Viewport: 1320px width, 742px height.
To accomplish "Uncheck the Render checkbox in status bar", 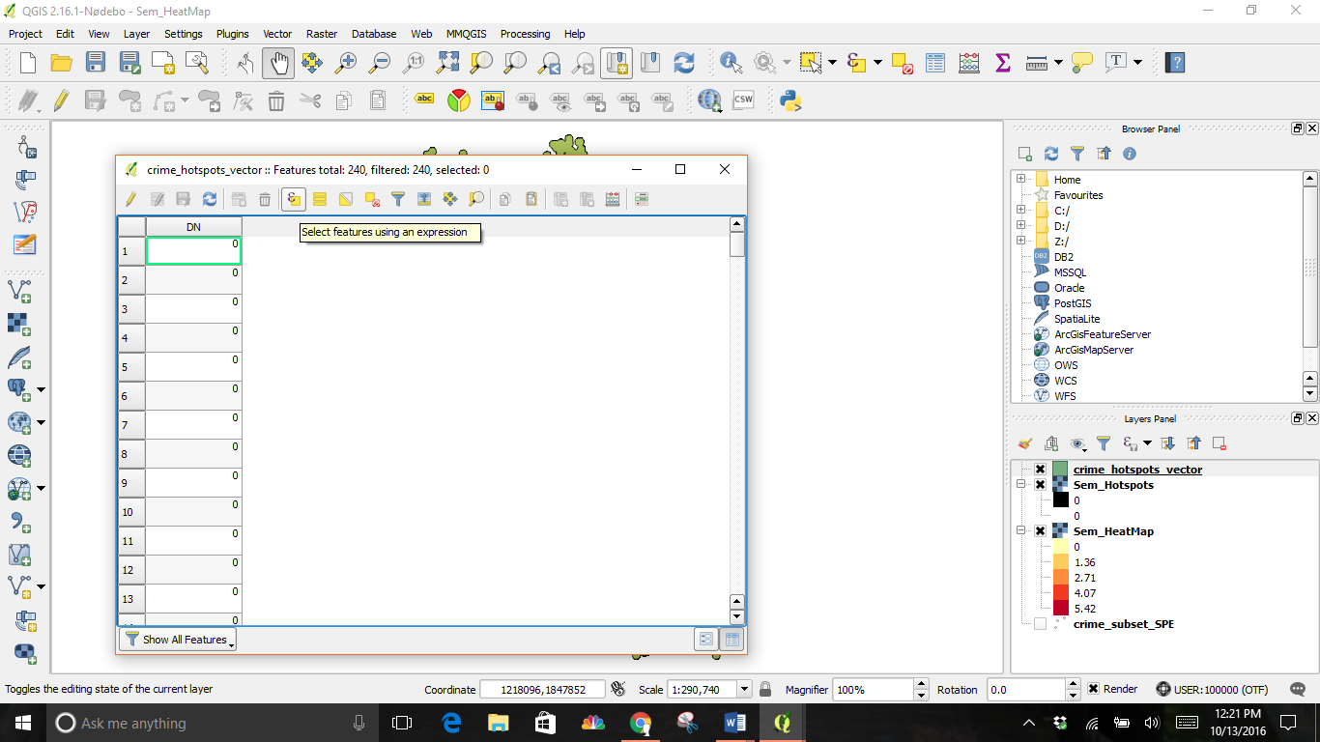I will (1093, 689).
